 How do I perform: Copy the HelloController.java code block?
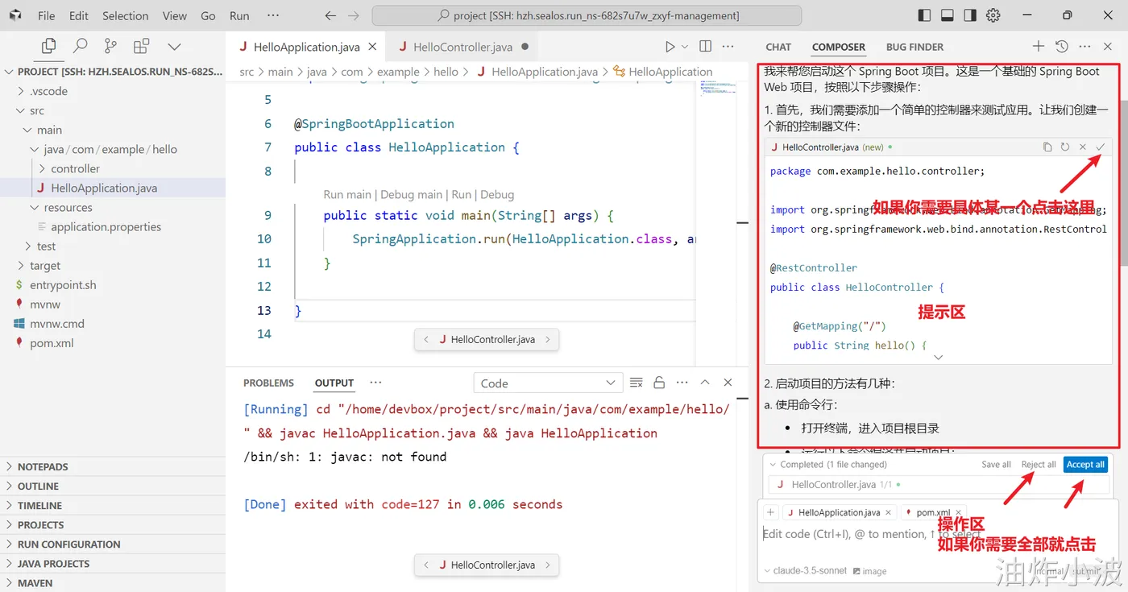(x=1047, y=147)
